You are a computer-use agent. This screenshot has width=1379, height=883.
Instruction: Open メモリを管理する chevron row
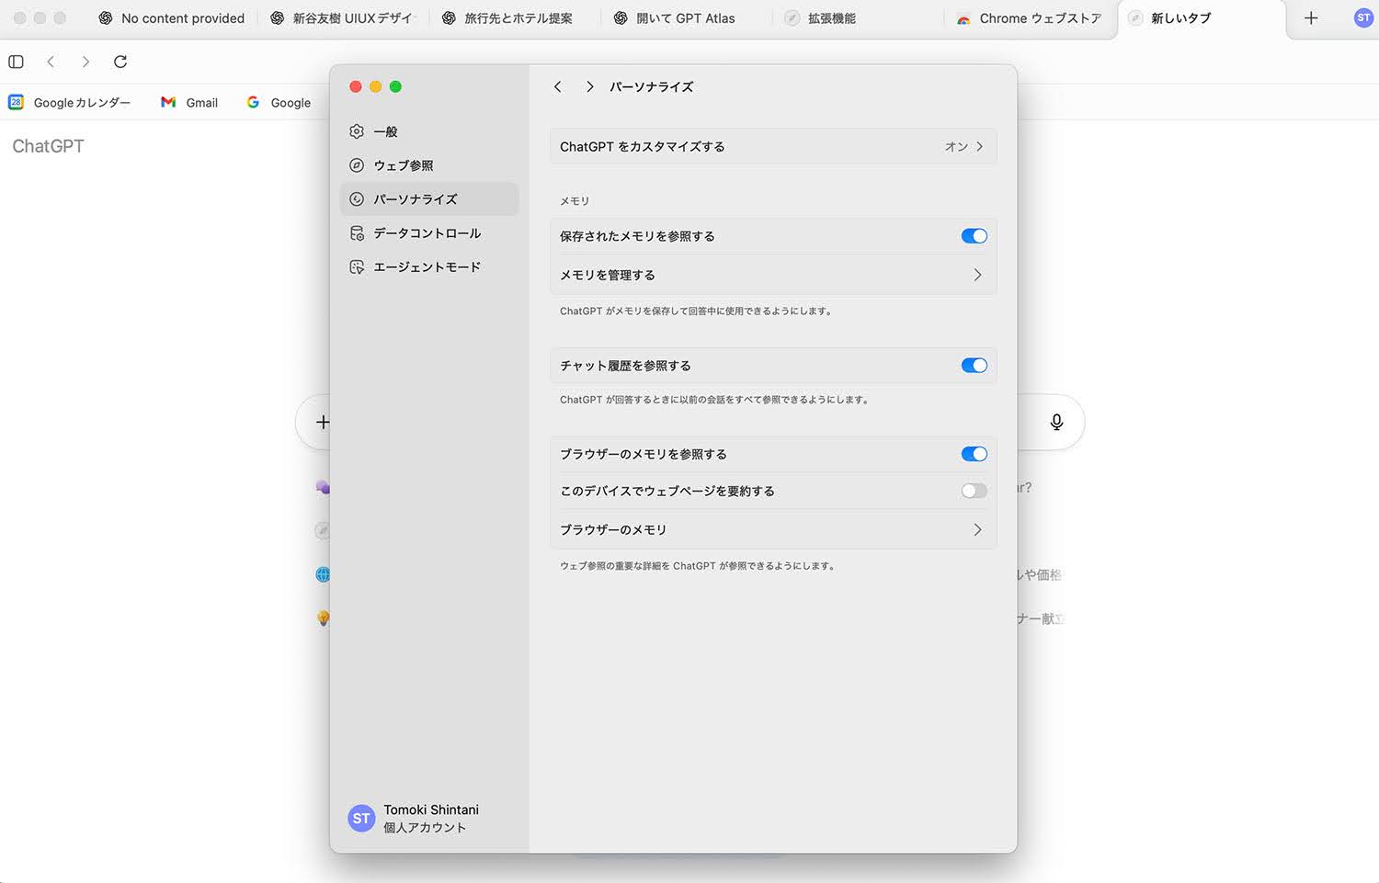pos(772,275)
